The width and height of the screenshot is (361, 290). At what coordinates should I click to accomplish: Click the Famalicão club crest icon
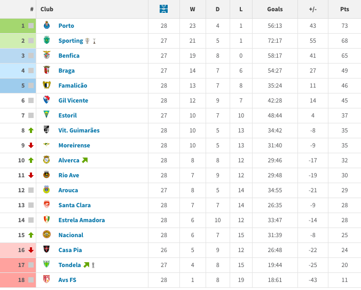point(46,85)
